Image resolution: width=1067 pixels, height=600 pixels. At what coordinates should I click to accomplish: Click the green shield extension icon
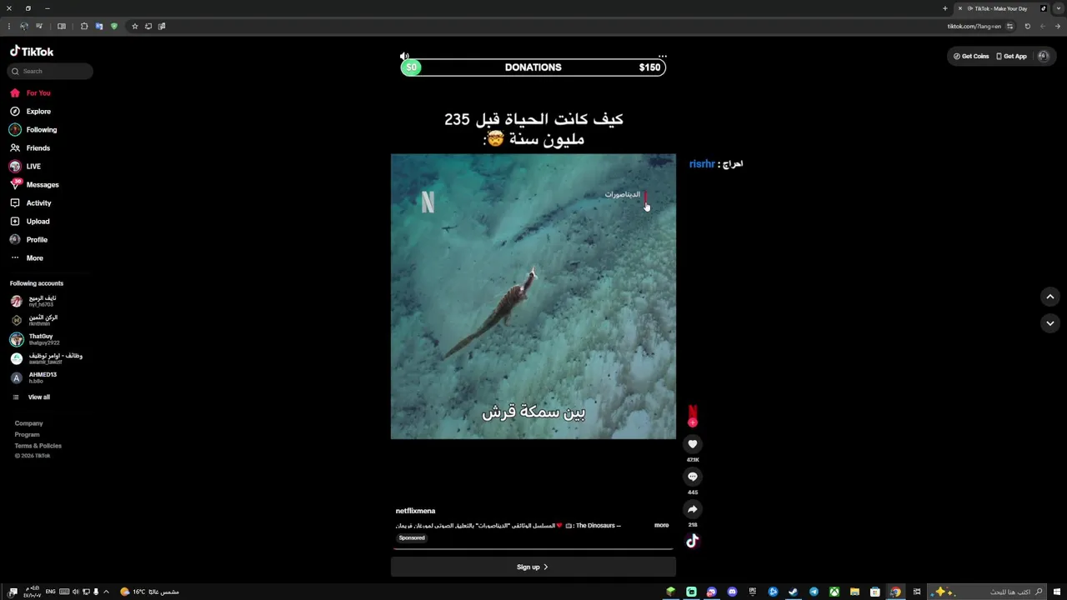point(113,26)
